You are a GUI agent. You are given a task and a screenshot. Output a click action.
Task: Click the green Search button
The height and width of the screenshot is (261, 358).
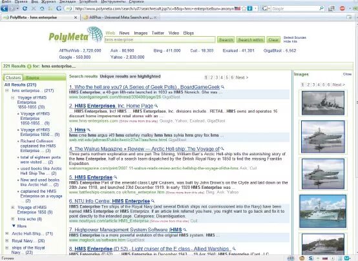pos(226,39)
